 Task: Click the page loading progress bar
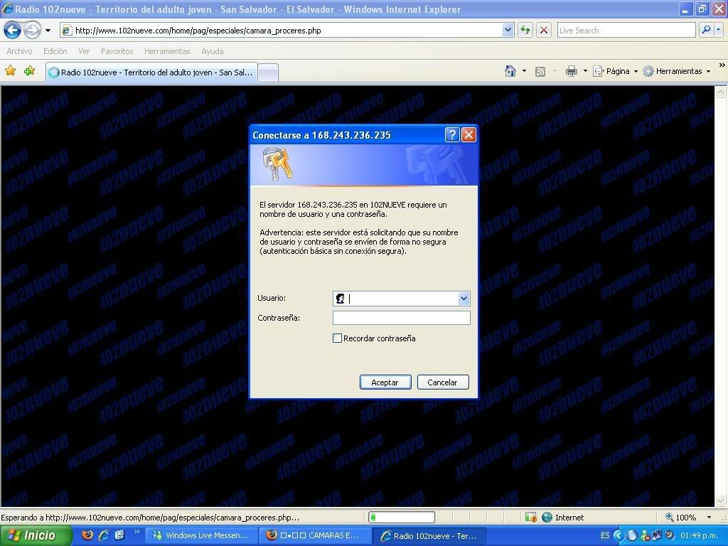402,518
